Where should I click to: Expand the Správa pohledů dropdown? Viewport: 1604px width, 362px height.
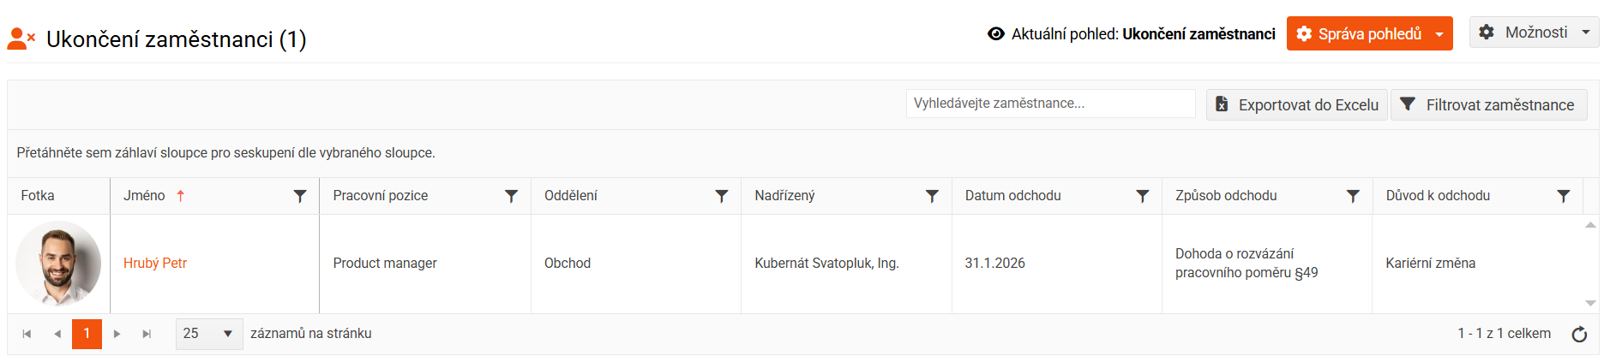point(1439,34)
